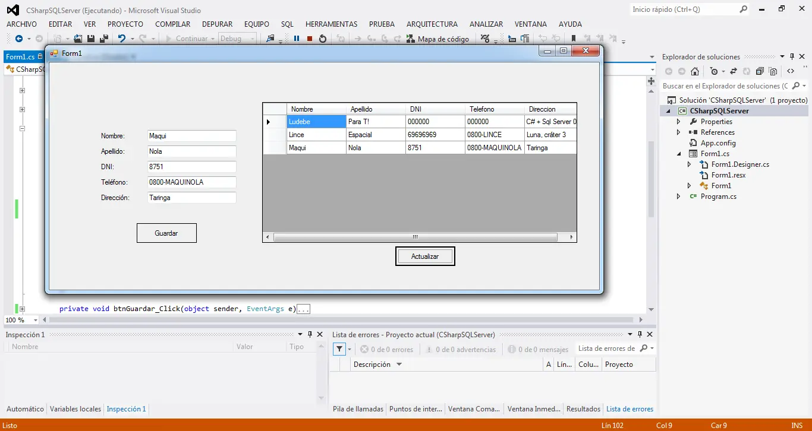
Task: Click the Nombre text field in Form1
Action: tap(192, 136)
